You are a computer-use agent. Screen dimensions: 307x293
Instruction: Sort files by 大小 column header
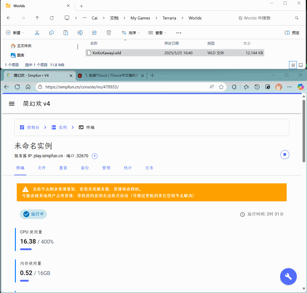point(247,43)
